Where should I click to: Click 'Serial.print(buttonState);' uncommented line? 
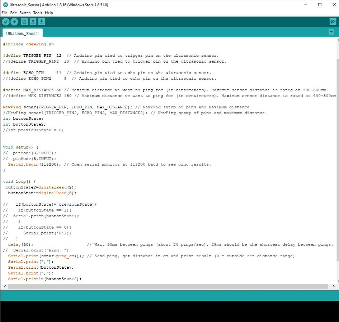tap(41, 267)
